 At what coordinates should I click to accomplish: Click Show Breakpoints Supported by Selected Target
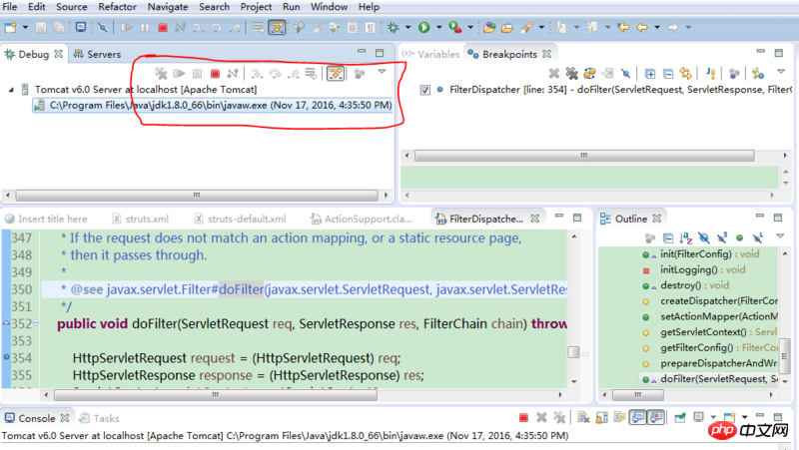point(589,74)
